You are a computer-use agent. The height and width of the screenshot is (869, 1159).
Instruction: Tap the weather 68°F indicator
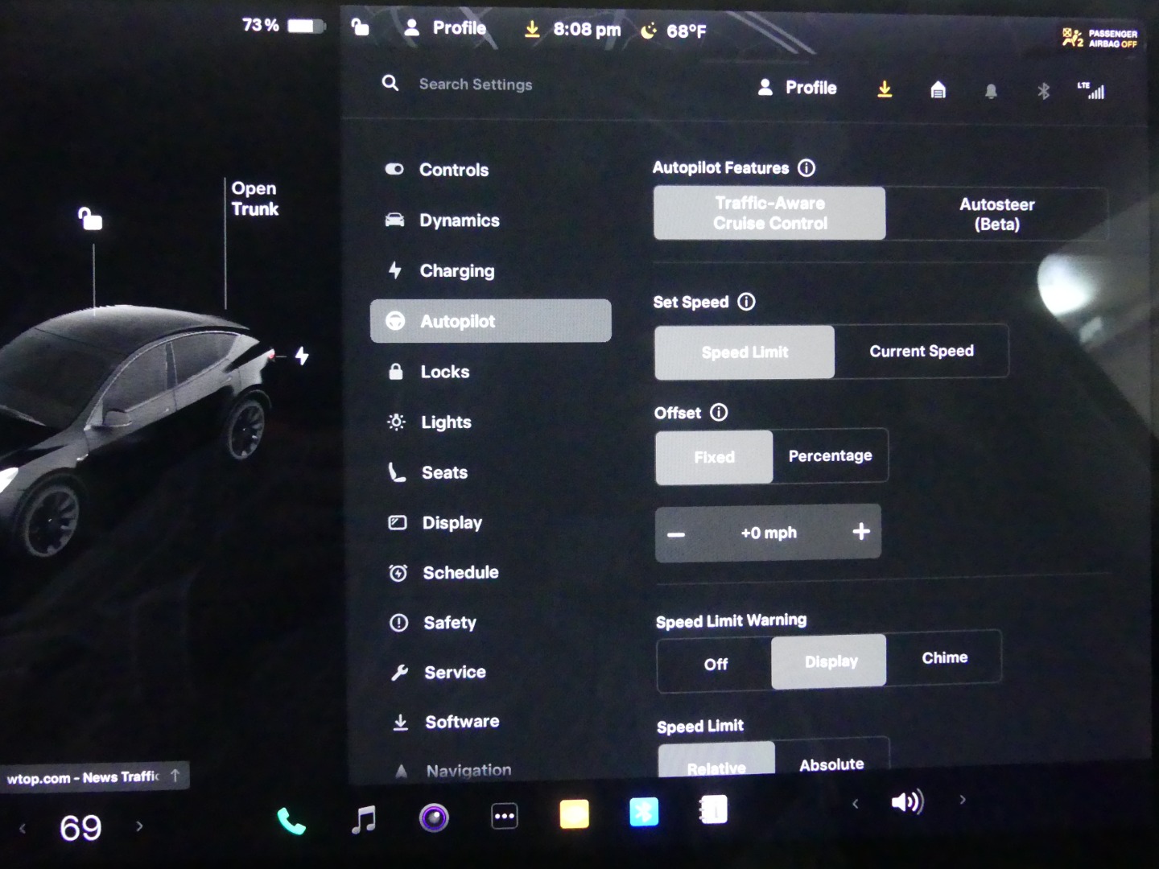pos(674,31)
